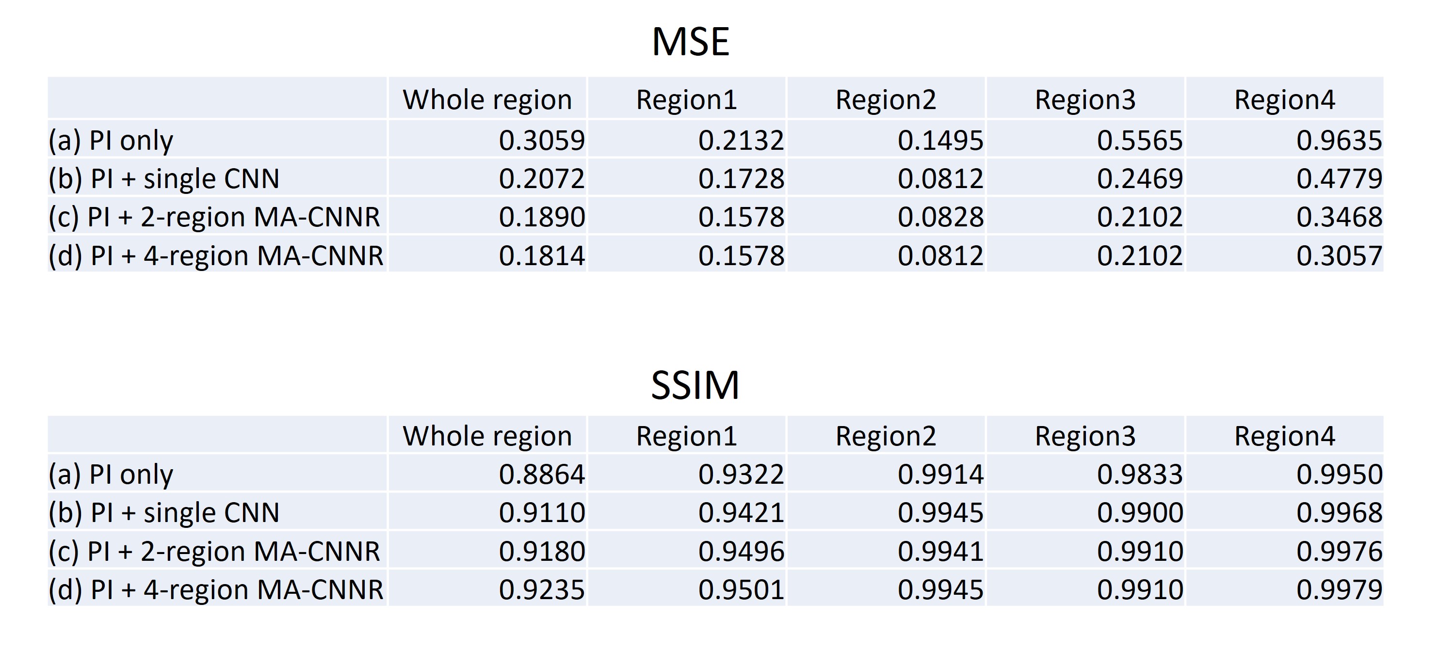Click "(c) PI + 2-region MA-CNNR" in MSE table
The width and height of the screenshot is (1455, 666).
[214, 217]
